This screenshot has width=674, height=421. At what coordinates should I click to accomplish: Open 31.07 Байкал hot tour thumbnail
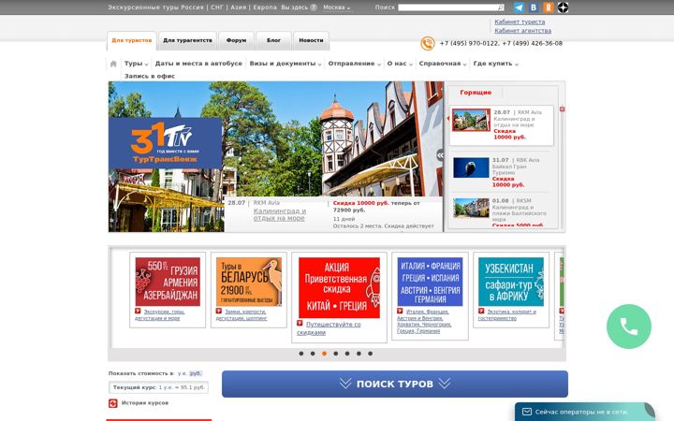click(471, 167)
